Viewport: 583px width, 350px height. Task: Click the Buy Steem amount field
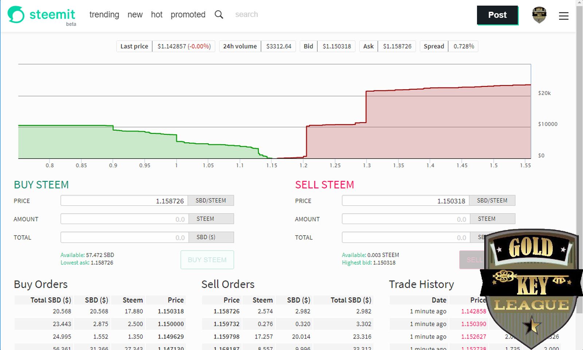(x=124, y=219)
